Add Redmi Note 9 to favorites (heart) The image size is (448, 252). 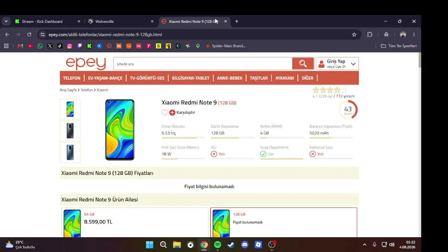[x=164, y=112]
